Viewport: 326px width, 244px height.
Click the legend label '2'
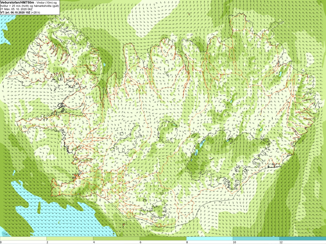tap(47, 242)
